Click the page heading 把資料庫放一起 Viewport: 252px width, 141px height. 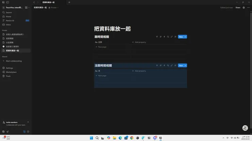click(x=112, y=29)
